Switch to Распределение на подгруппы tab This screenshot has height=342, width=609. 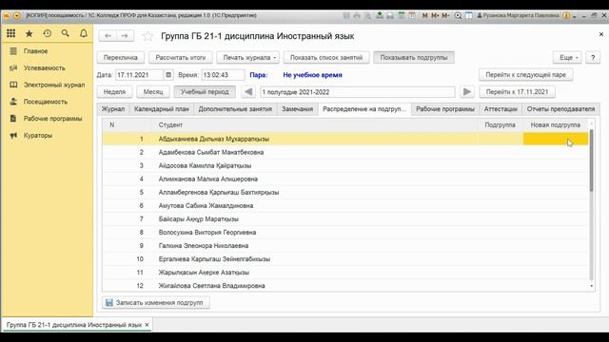pos(364,109)
